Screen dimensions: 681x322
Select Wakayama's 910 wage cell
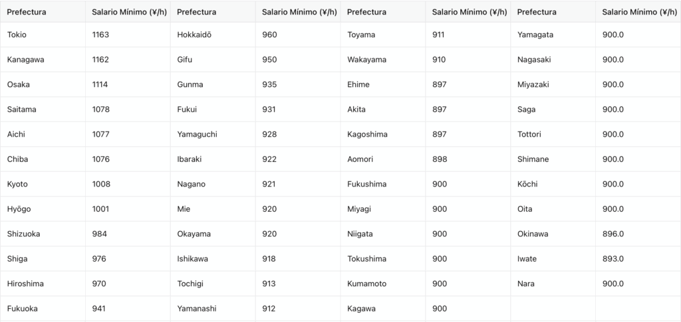click(x=438, y=60)
